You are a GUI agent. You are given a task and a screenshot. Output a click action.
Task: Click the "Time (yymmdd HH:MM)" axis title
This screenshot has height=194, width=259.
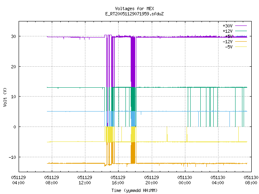[x=134, y=190]
